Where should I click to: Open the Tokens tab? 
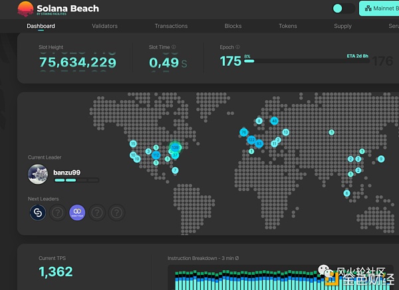click(x=288, y=27)
